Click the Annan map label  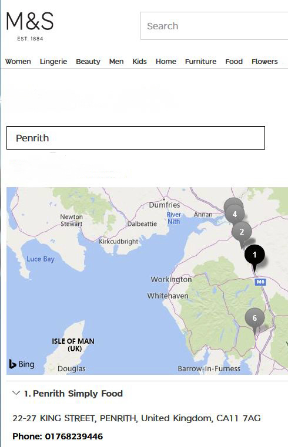coord(203,214)
